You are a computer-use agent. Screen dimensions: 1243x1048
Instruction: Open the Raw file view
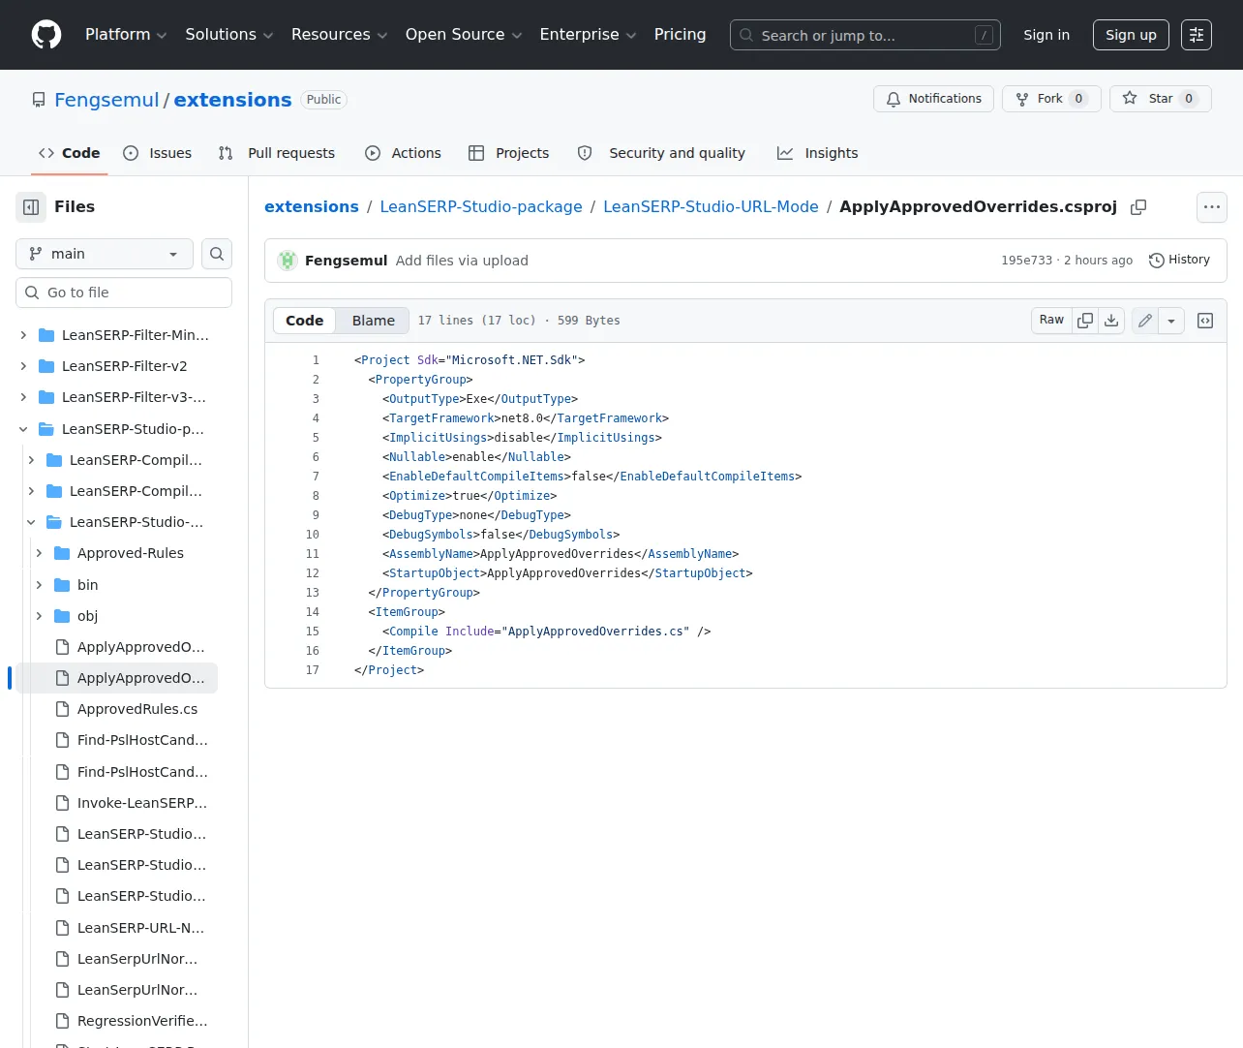tap(1051, 321)
